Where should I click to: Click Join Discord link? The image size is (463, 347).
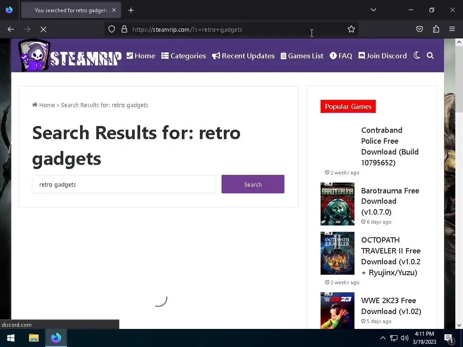[x=383, y=56]
